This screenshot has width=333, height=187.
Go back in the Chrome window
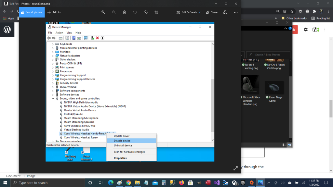point(5,11)
